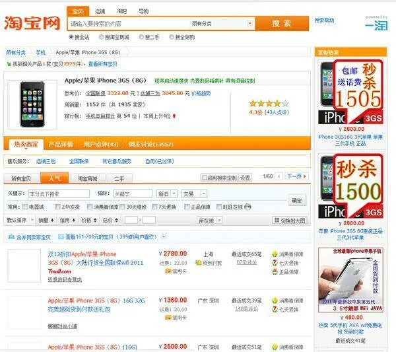Click 正品保障 badge in the ¥2780.00 listing
The image size is (396, 352).
click(275, 271)
